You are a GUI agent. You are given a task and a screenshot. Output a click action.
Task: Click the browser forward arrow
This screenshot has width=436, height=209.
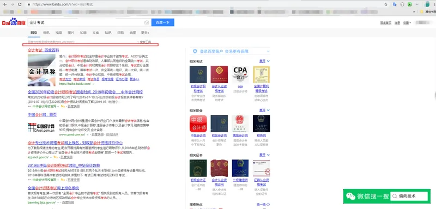pos(12,4)
